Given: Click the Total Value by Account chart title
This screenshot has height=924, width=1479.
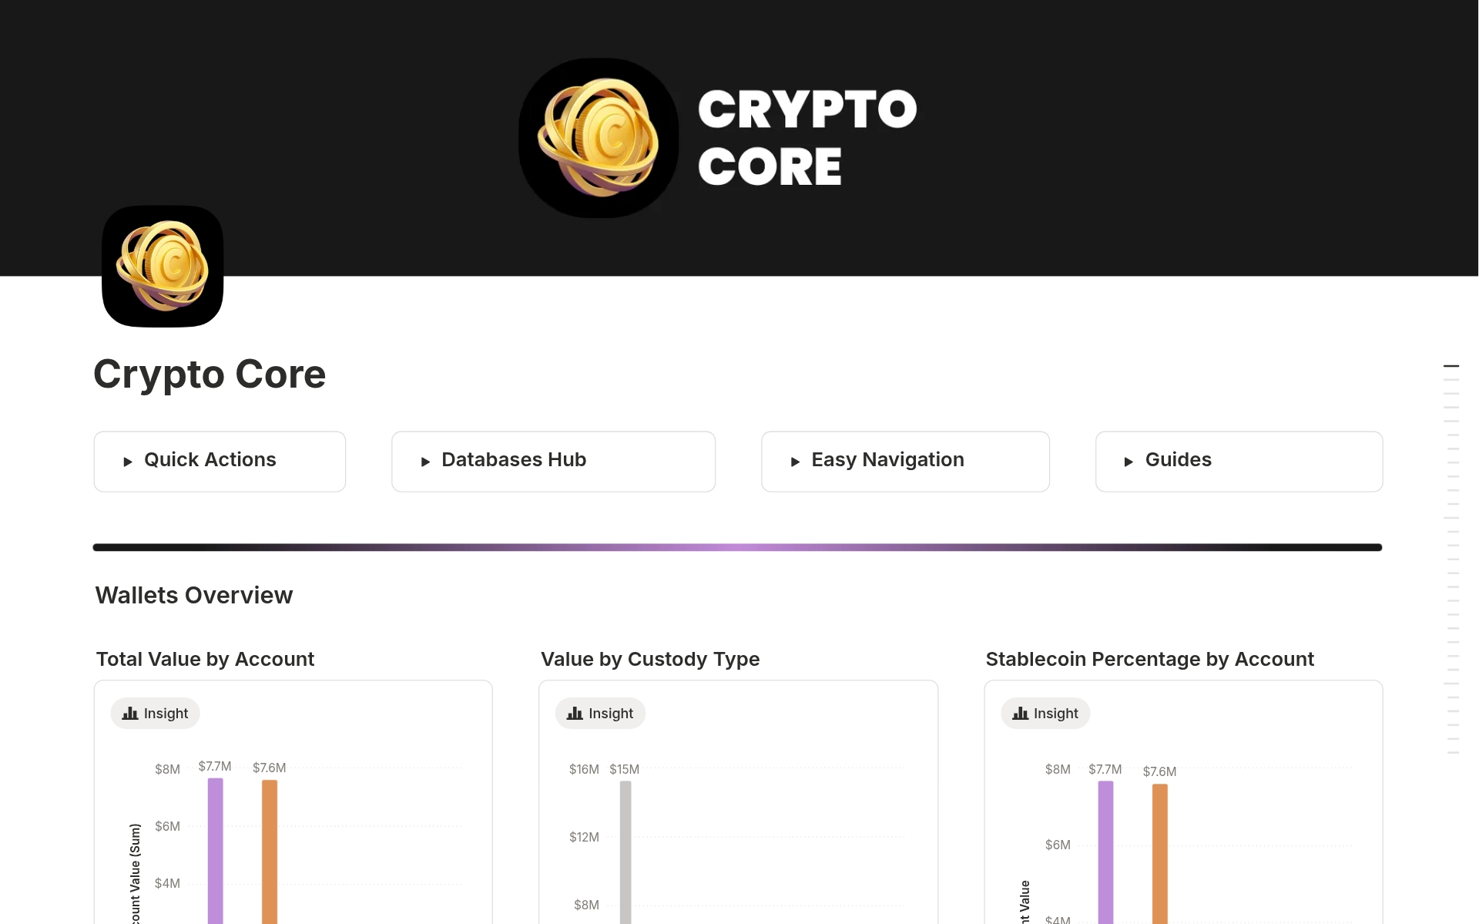Looking at the screenshot, I should point(205,659).
